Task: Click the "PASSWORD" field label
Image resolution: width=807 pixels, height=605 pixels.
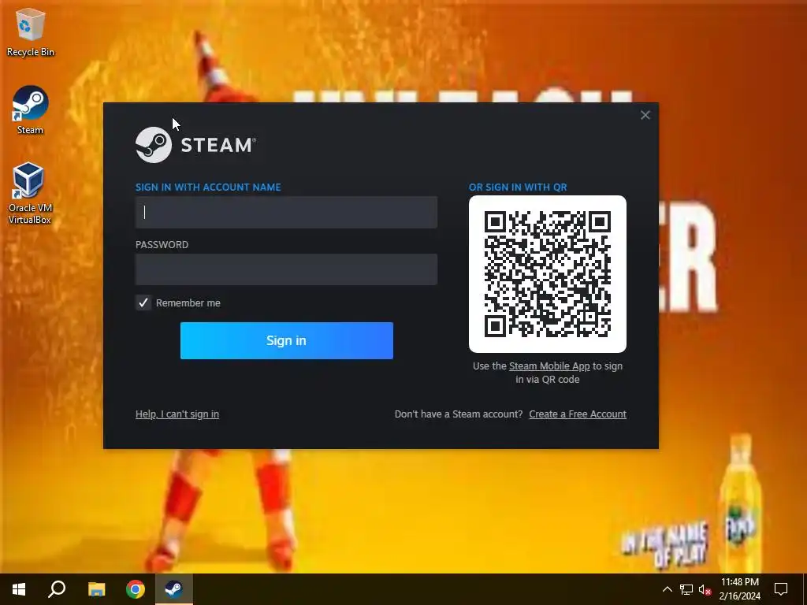Action: pos(162,245)
